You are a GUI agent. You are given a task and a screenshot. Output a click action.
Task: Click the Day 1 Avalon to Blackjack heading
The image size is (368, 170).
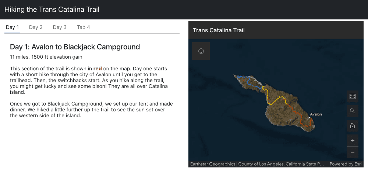[x=75, y=47]
